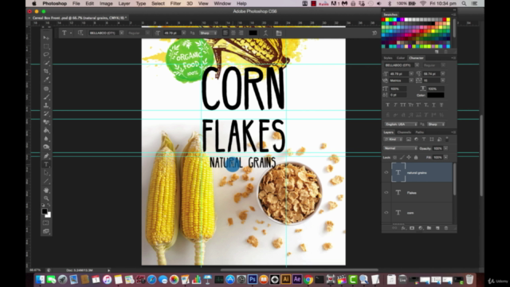
Task: Open layer Opacity dropdown arrow
Action: tap(445, 148)
